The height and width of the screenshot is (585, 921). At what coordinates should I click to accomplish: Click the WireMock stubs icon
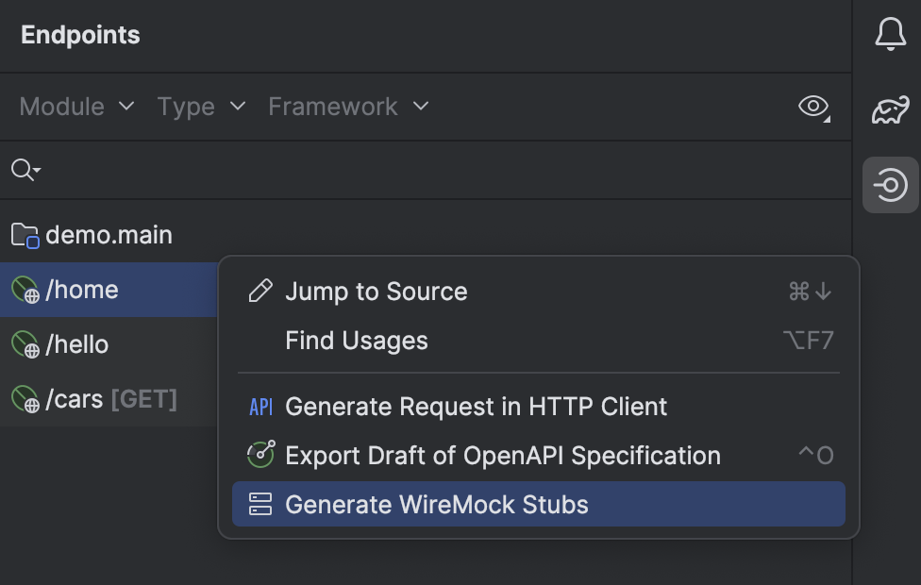260,504
